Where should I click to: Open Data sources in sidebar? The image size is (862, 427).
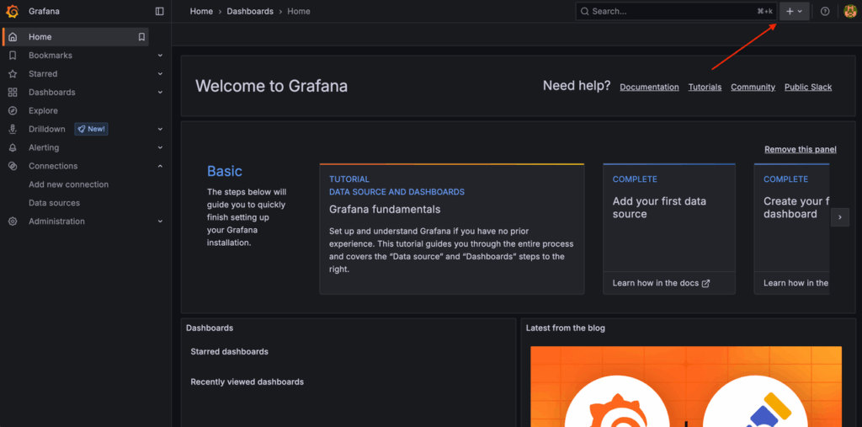tap(55, 203)
